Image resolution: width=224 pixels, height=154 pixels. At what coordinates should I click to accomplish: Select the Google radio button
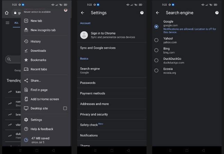(156, 27)
